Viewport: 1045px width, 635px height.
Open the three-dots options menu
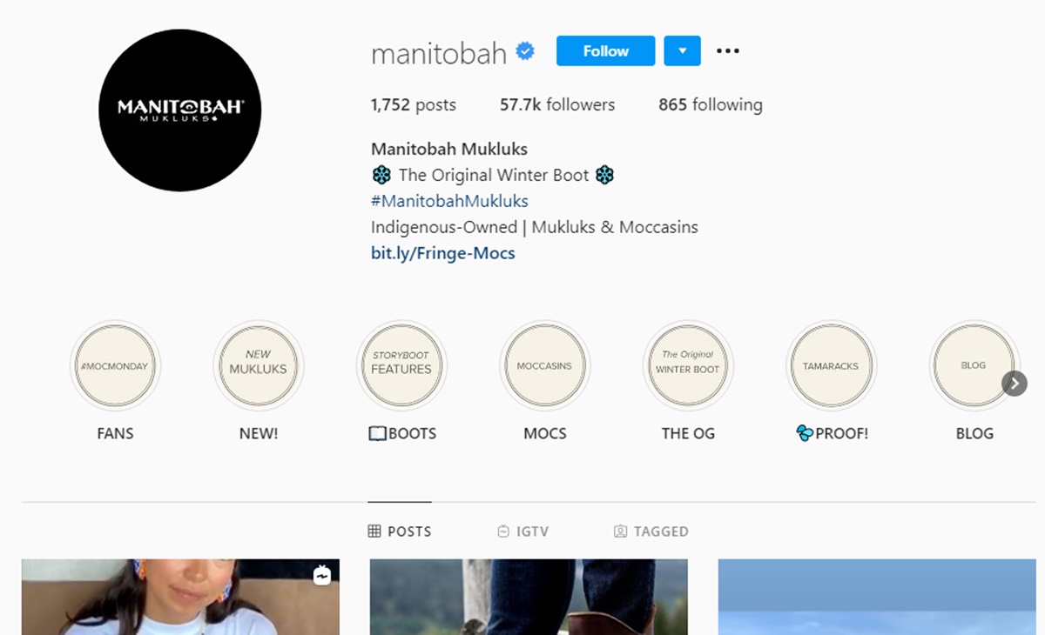tap(727, 51)
